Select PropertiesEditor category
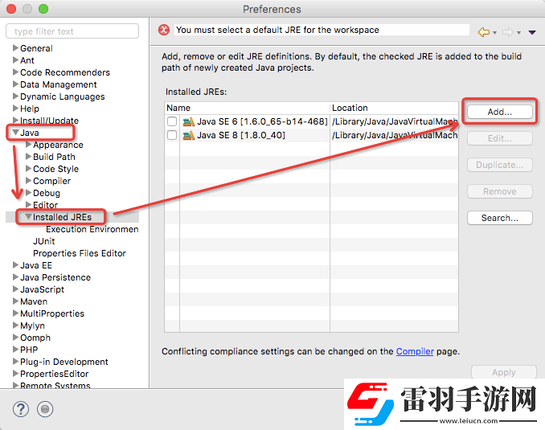The height and width of the screenshot is (430, 545). click(54, 374)
